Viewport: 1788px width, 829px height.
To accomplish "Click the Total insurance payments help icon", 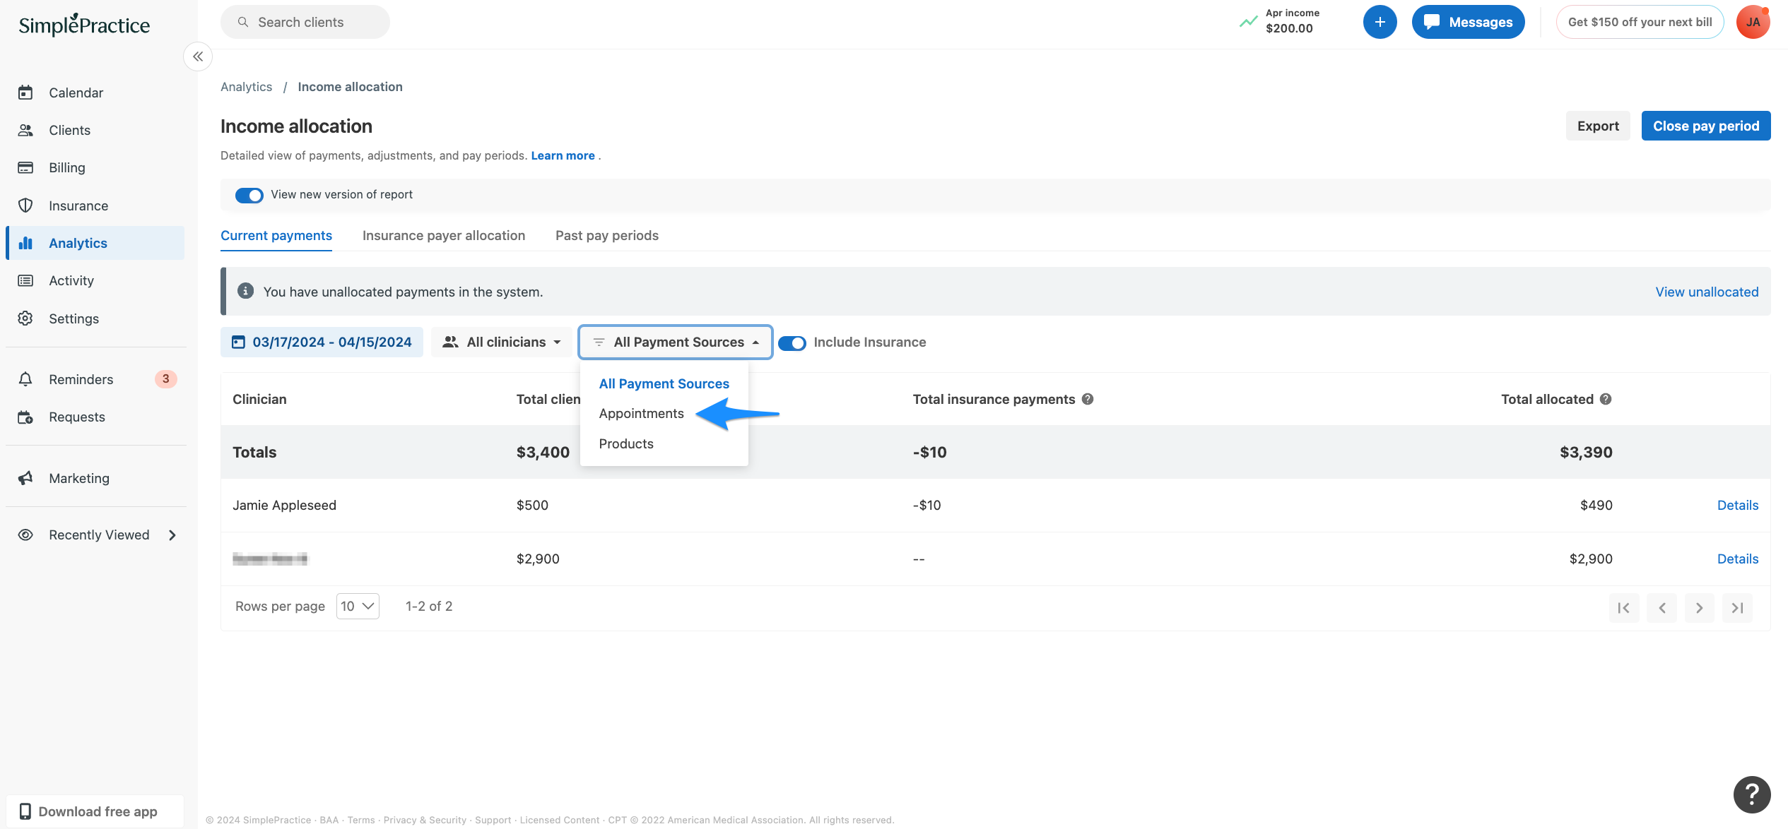I will [1088, 399].
